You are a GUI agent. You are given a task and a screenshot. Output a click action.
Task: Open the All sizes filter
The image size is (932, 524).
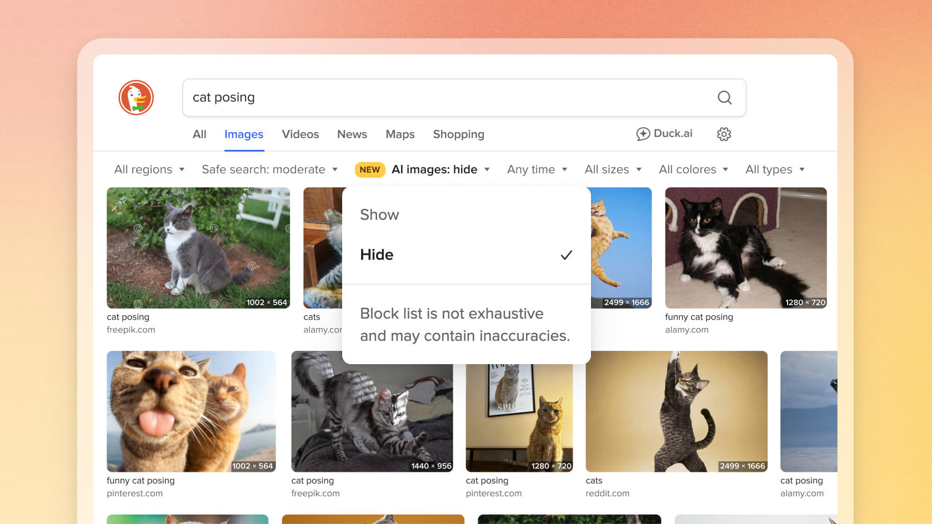(x=613, y=170)
